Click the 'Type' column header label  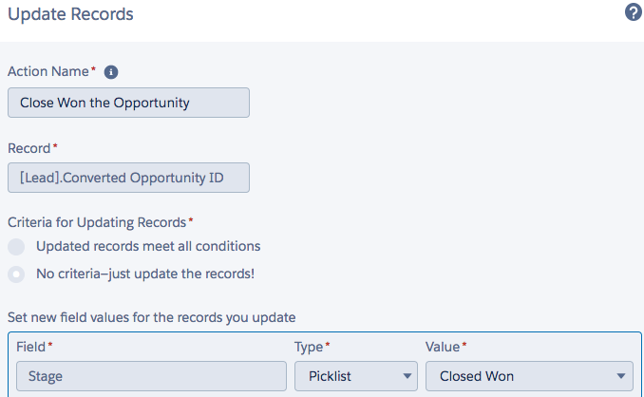pyautogui.click(x=310, y=347)
